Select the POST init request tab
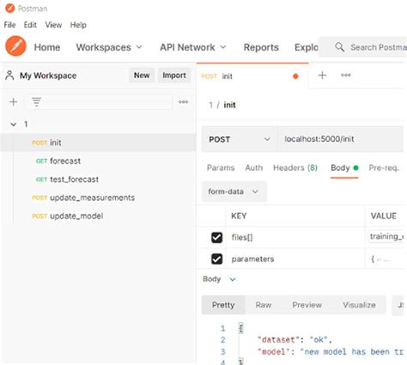Image resolution: width=407 pixels, height=365 pixels. (x=252, y=76)
